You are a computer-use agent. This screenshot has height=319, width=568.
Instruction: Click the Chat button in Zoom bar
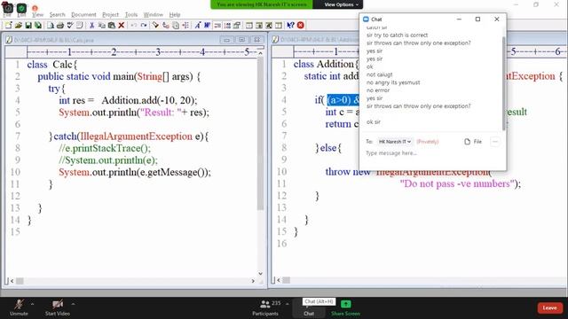point(309,308)
